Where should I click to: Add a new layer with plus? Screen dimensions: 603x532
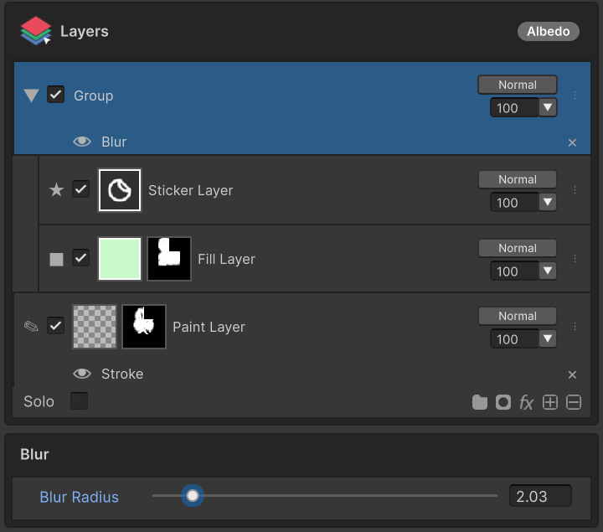pyautogui.click(x=550, y=402)
